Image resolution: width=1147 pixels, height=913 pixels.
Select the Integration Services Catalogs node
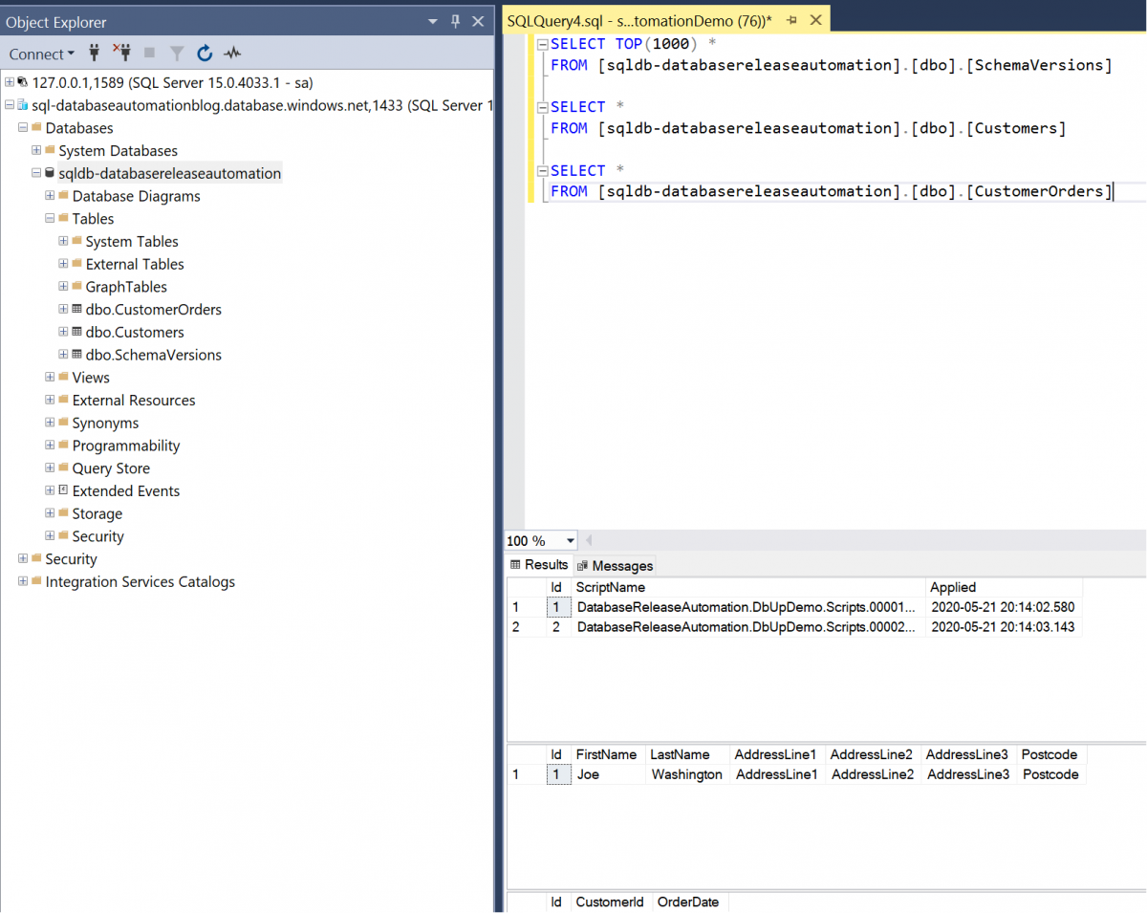pyautogui.click(x=140, y=581)
